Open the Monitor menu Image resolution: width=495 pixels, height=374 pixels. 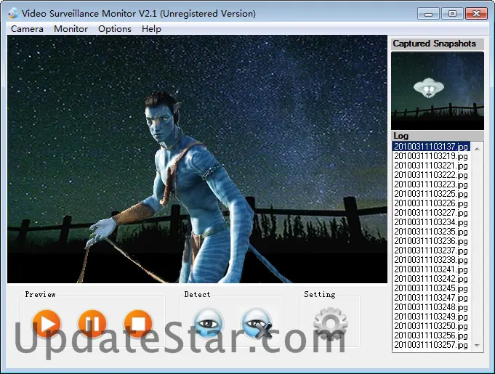[x=71, y=29]
